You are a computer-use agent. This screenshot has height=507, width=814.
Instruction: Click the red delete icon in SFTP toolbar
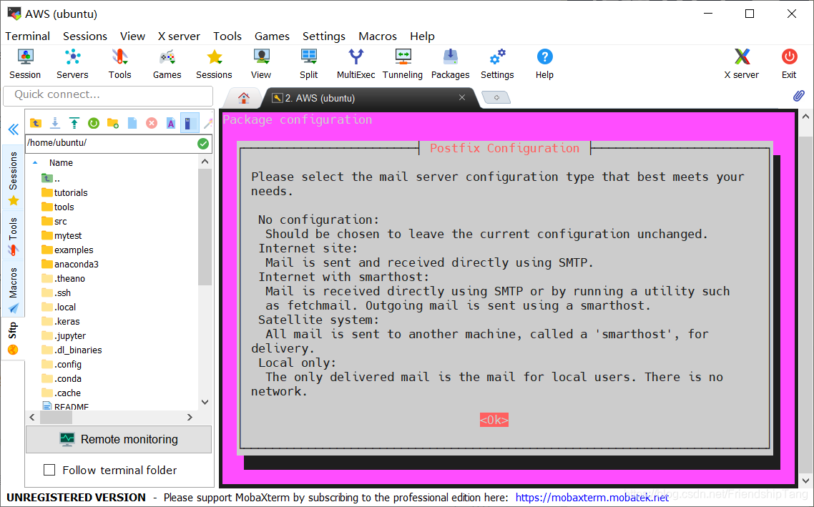(152, 123)
